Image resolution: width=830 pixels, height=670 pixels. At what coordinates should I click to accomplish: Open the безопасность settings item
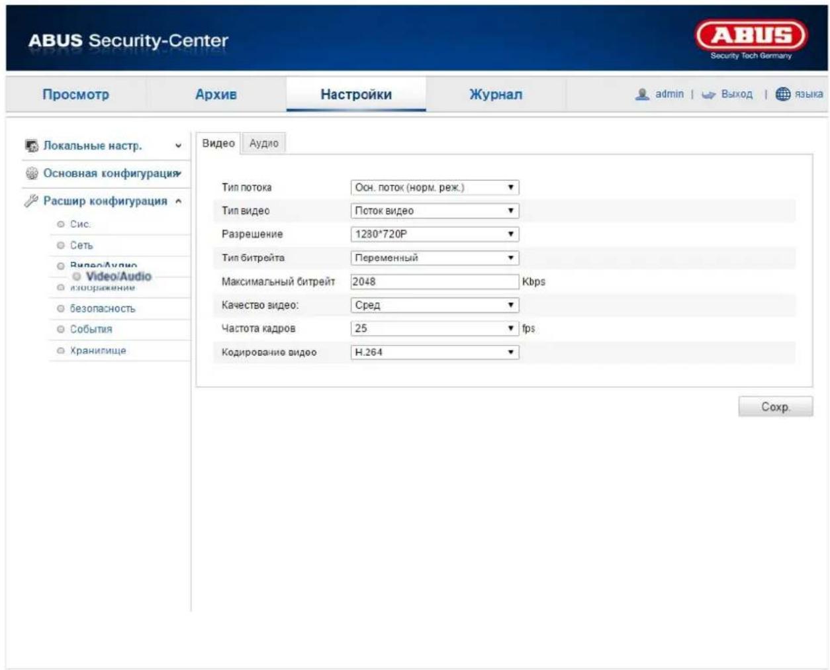pos(103,309)
